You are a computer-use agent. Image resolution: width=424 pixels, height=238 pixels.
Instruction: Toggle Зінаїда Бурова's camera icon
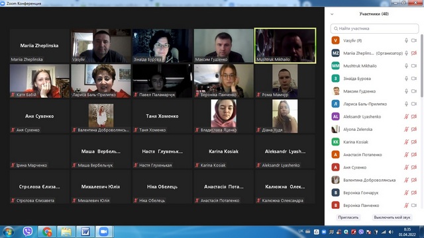(413, 79)
